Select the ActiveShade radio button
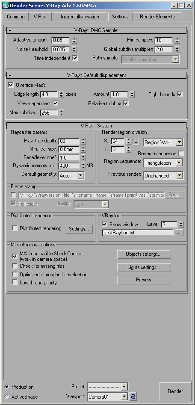The width and height of the screenshot is (195, 405). (7, 397)
